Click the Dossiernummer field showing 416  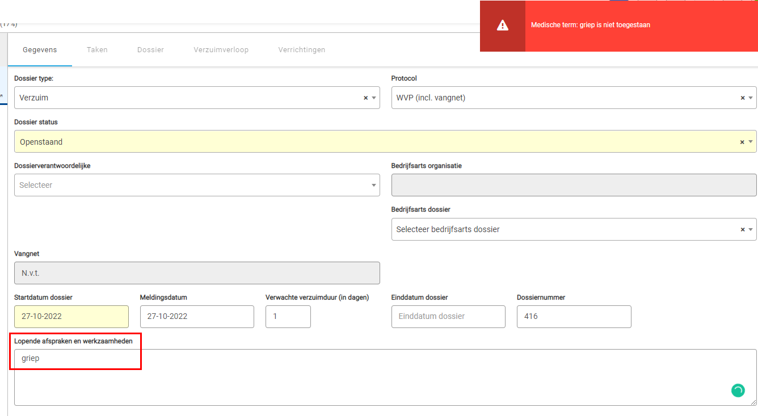coord(574,317)
